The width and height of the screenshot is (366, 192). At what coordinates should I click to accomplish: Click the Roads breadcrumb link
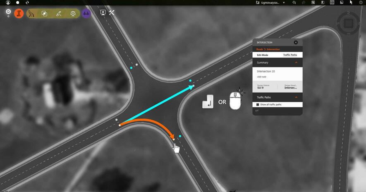pyautogui.click(x=260, y=49)
